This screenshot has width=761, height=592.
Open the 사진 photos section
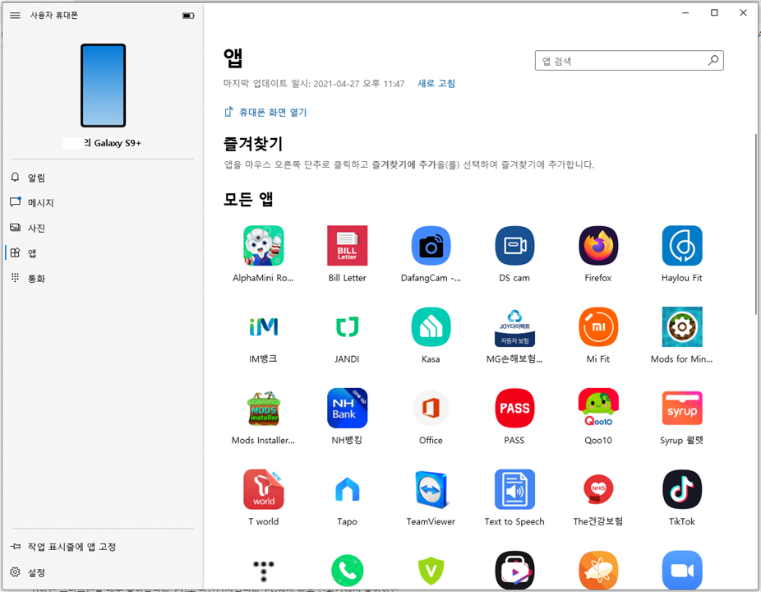pos(103,228)
